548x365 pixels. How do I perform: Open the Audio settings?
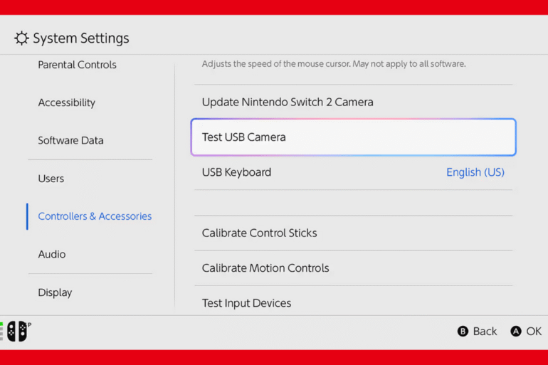52,254
